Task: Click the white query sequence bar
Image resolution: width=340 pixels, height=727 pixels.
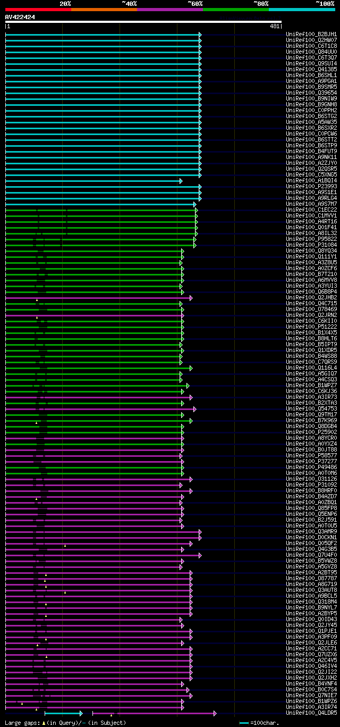Action: [x=143, y=22]
